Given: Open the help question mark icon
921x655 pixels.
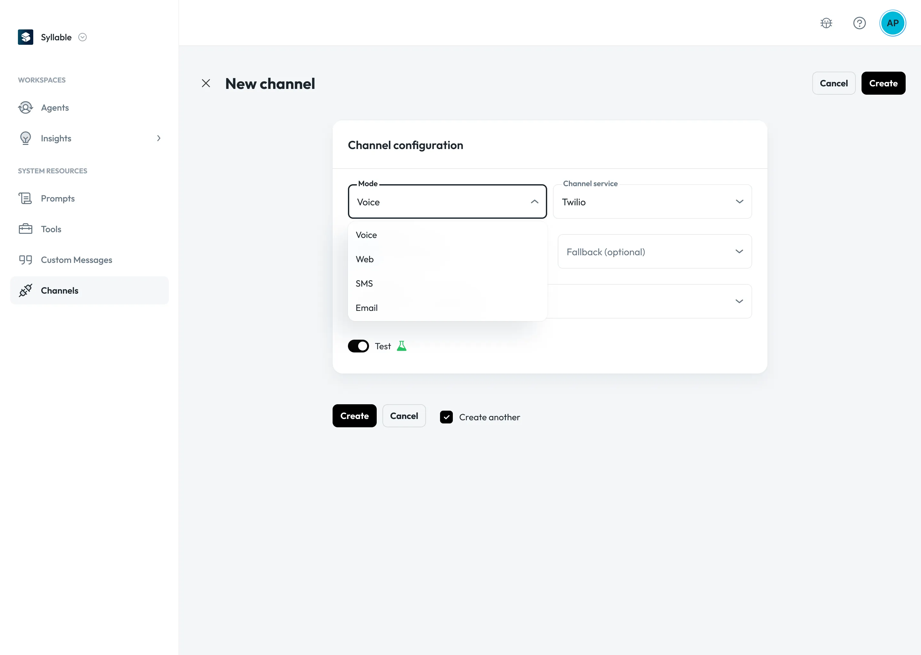Looking at the screenshot, I should [x=859, y=23].
